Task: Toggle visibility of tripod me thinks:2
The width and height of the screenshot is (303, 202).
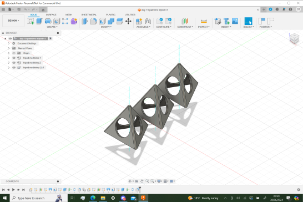Action: 14,63
